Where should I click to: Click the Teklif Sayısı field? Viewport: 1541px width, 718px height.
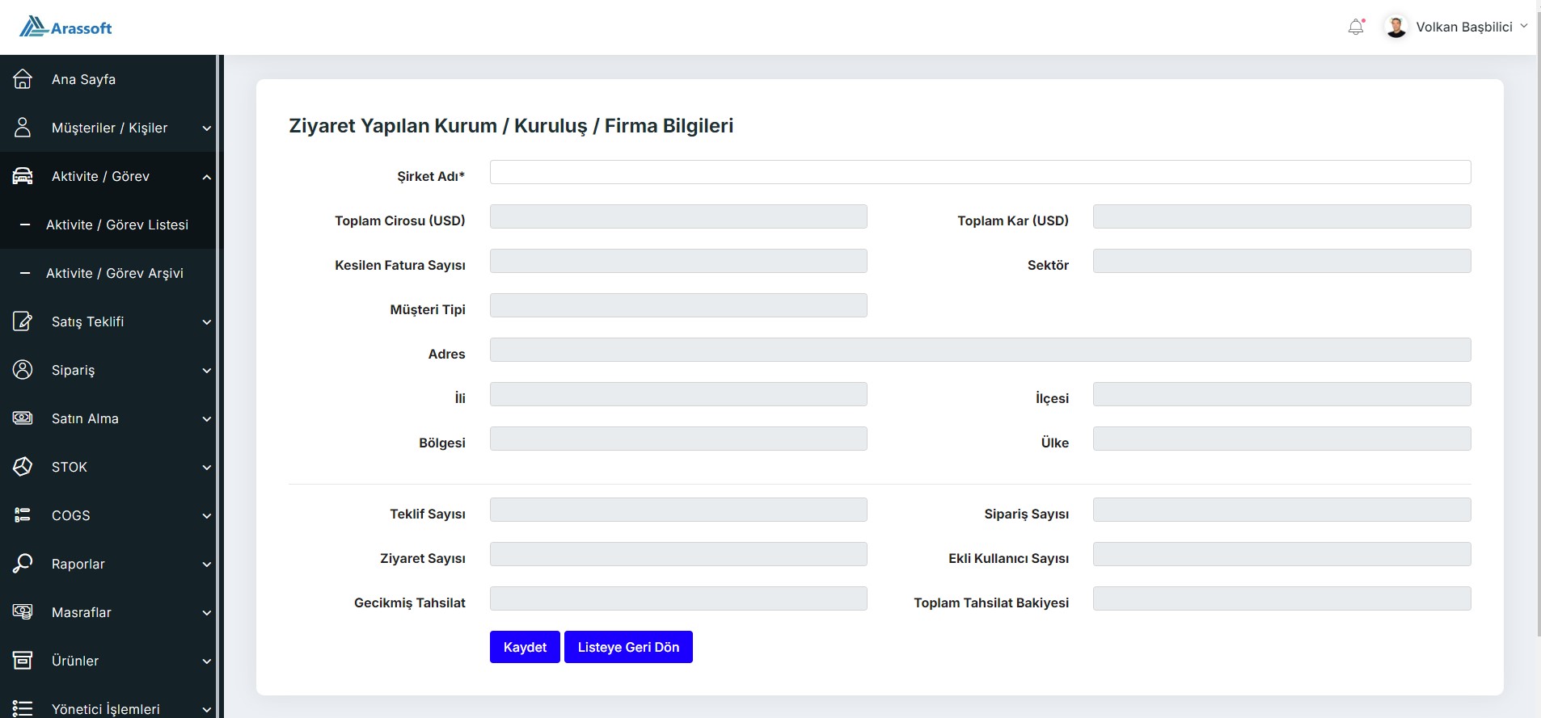coord(678,510)
